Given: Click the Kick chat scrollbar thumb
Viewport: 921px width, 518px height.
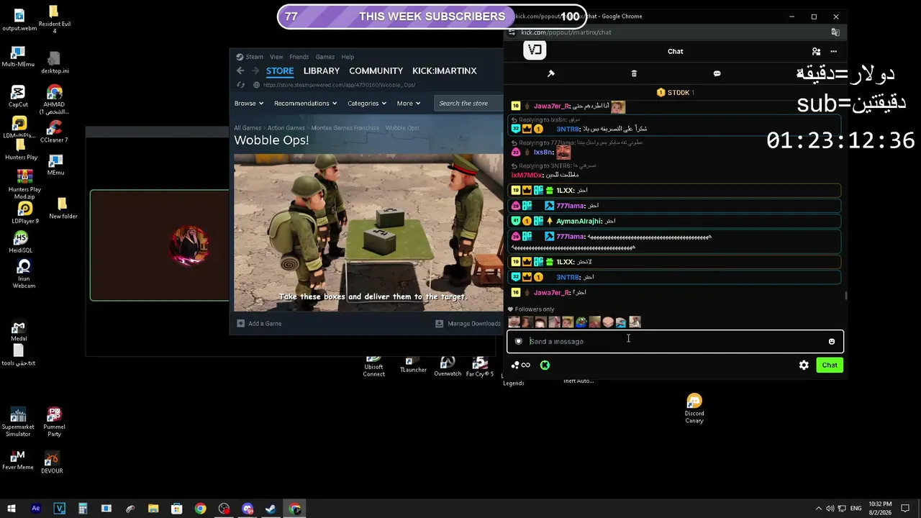Looking at the screenshot, I should click(x=845, y=296).
